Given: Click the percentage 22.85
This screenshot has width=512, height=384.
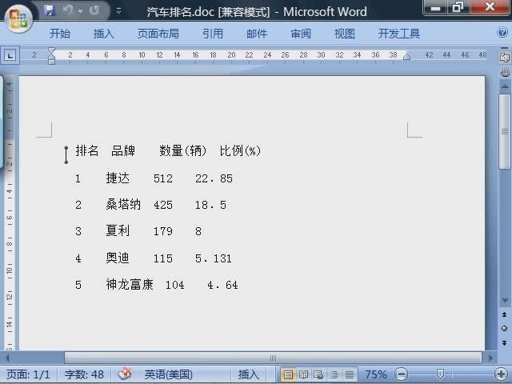Looking at the screenshot, I should tap(214, 179).
